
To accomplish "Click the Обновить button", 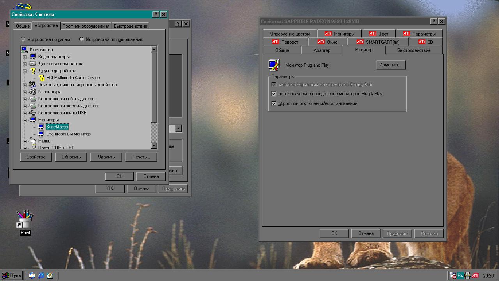I will click(x=71, y=157).
